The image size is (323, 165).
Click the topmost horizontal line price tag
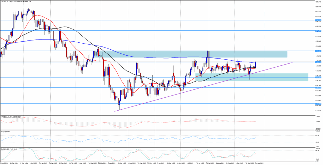click(318, 20)
